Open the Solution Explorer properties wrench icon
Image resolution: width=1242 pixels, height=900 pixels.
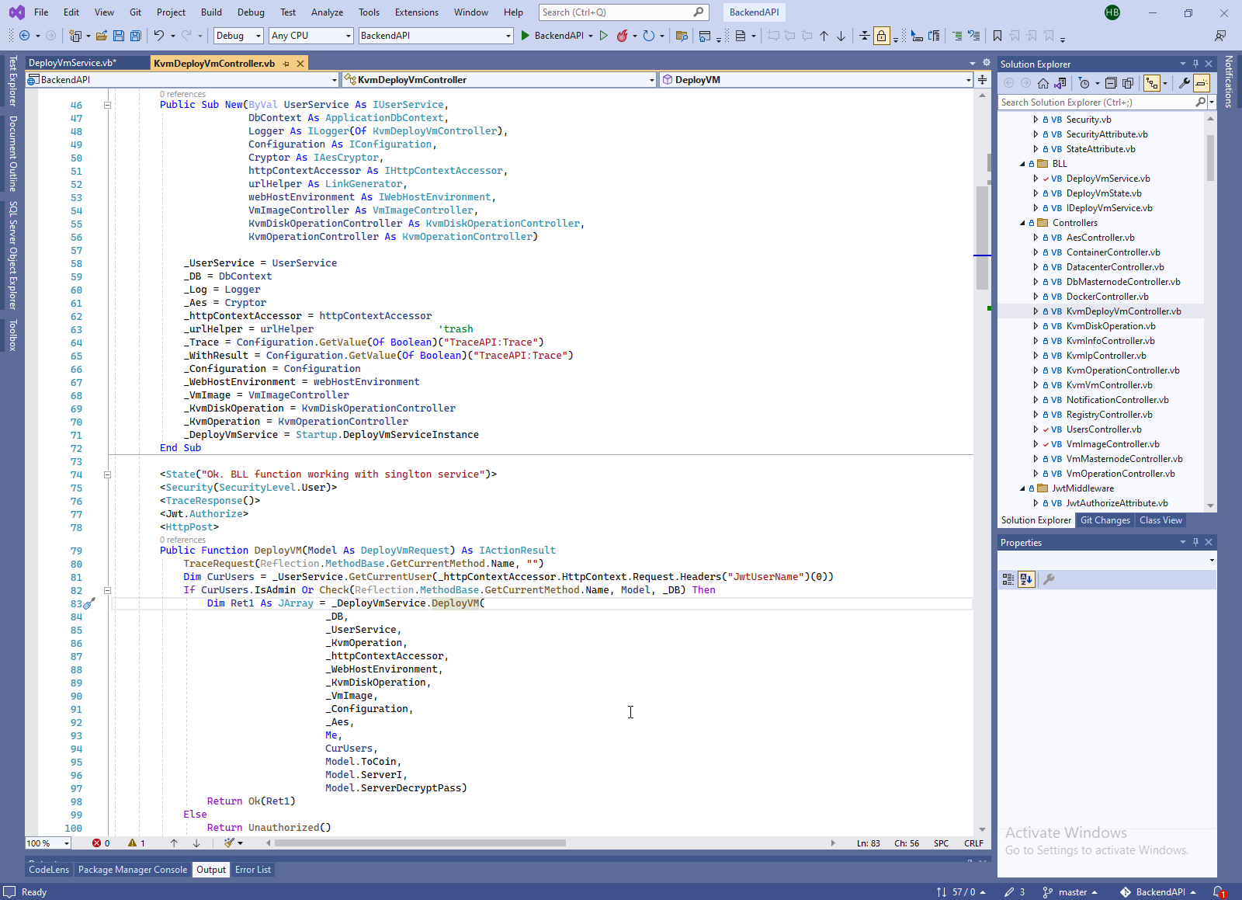(1184, 83)
